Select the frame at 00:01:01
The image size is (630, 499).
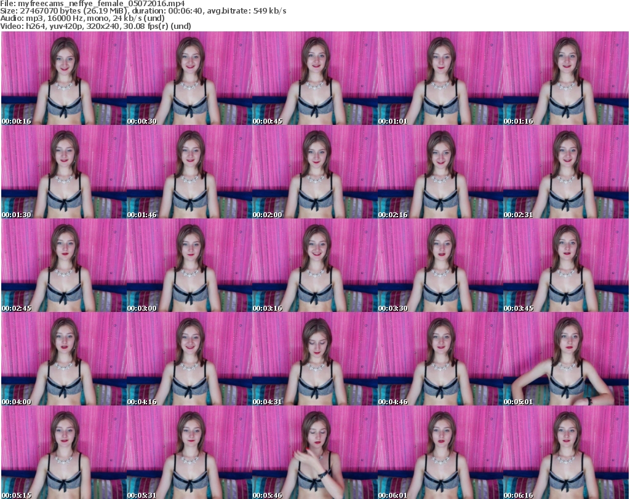tap(441, 78)
